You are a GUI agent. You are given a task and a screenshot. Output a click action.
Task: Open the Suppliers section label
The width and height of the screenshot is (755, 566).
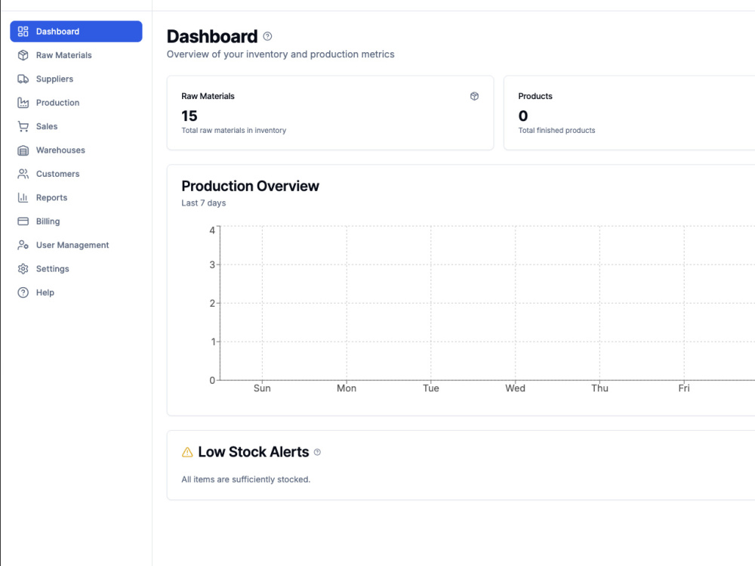54,79
